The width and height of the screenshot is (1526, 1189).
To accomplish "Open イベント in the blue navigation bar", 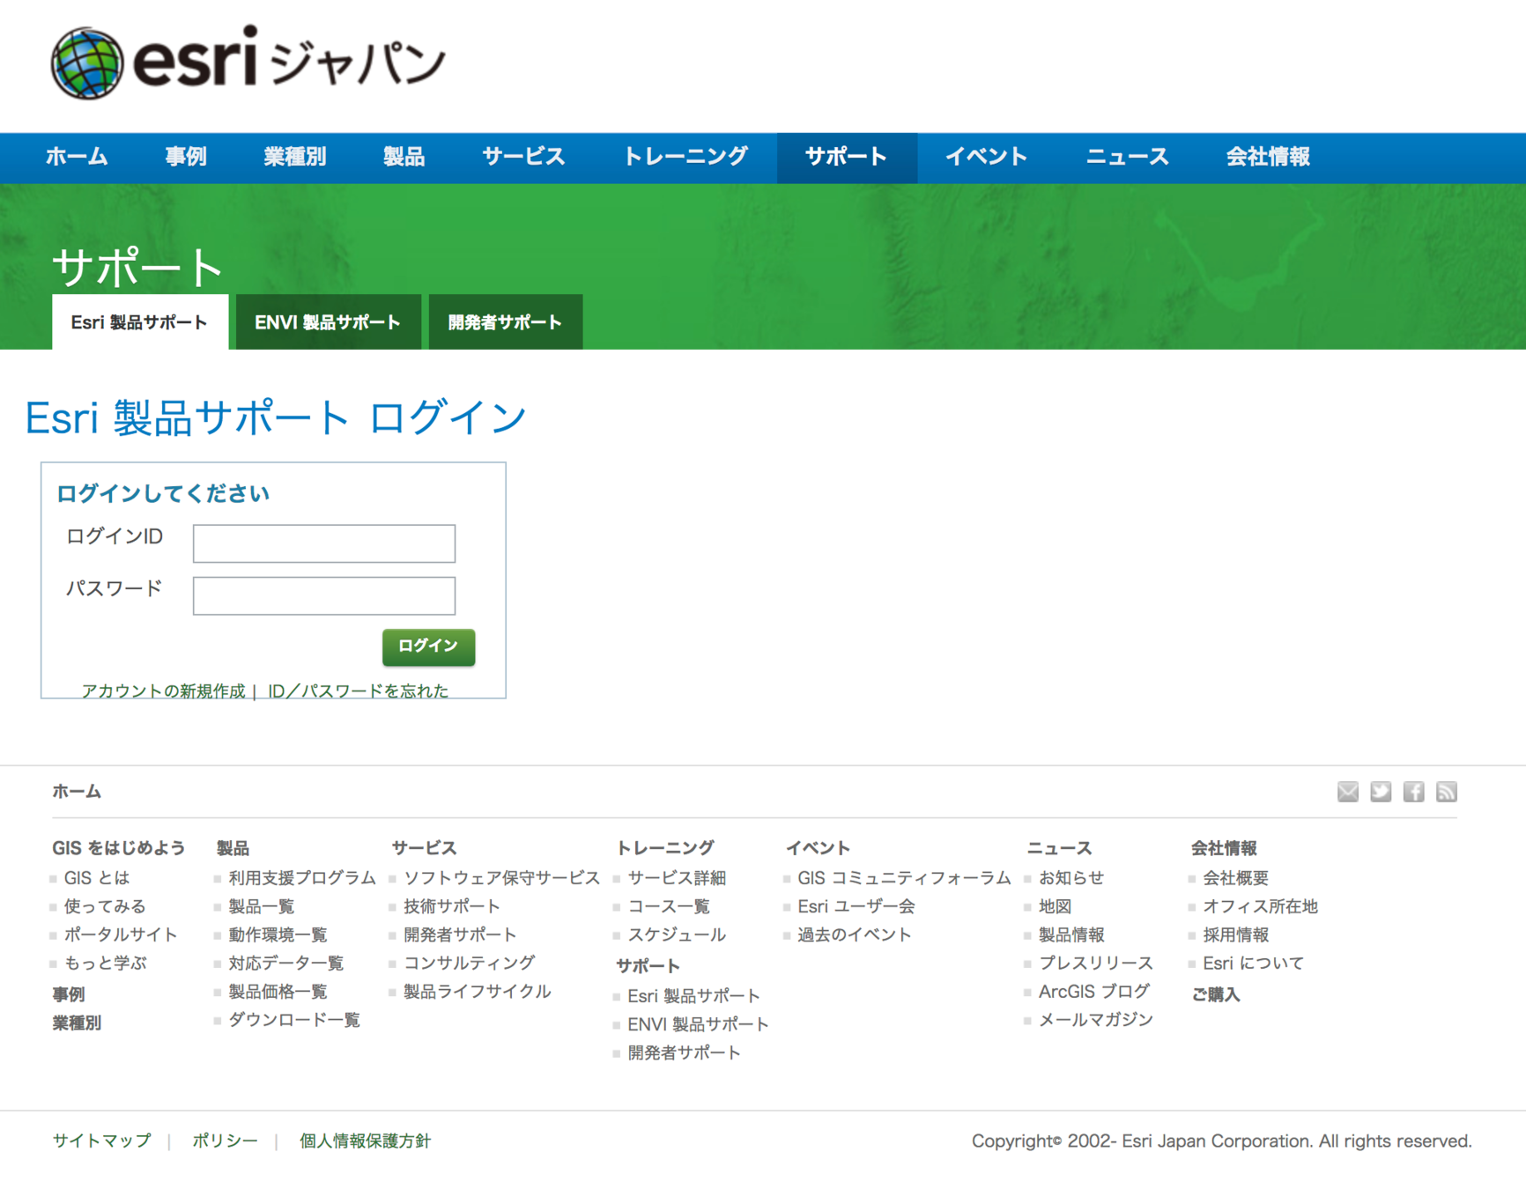I will [987, 157].
